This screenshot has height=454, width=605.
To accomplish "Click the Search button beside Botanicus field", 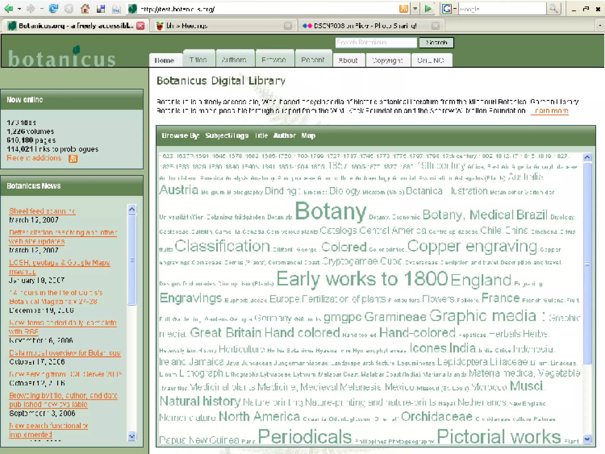I will pos(436,43).
